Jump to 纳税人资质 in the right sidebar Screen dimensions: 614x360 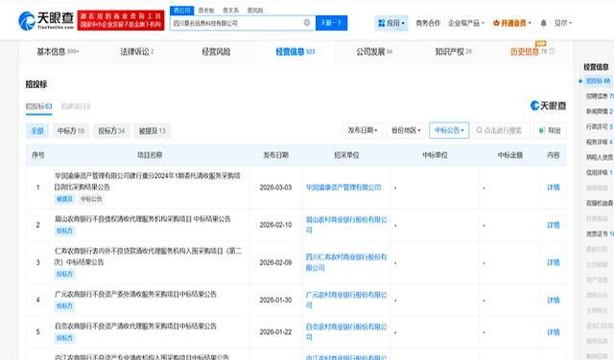pyautogui.click(x=600, y=157)
